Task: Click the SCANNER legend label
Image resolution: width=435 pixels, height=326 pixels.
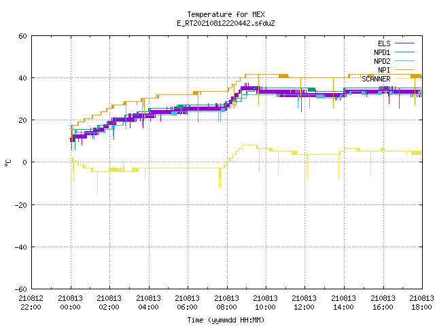Action: click(376, 79)
